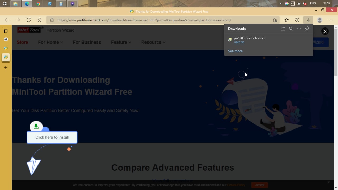Click the Downloads panel title
This screenshot has height=190, width=338.
tap(237, 29)
